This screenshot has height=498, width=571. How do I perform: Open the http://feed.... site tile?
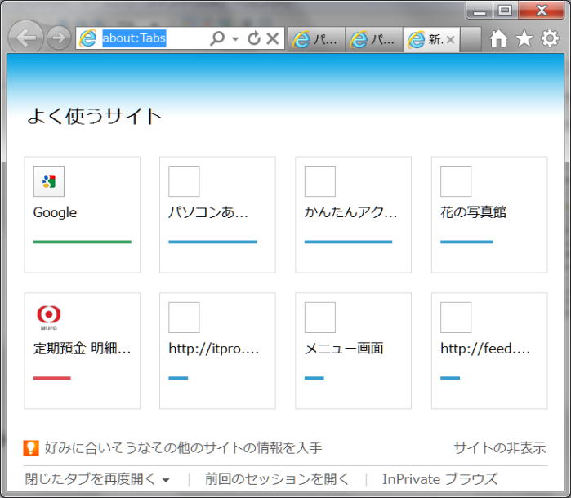489,351
